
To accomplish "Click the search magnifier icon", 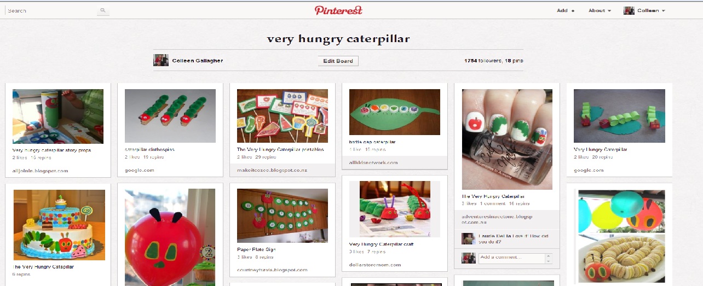I will [x=102, y=10].
